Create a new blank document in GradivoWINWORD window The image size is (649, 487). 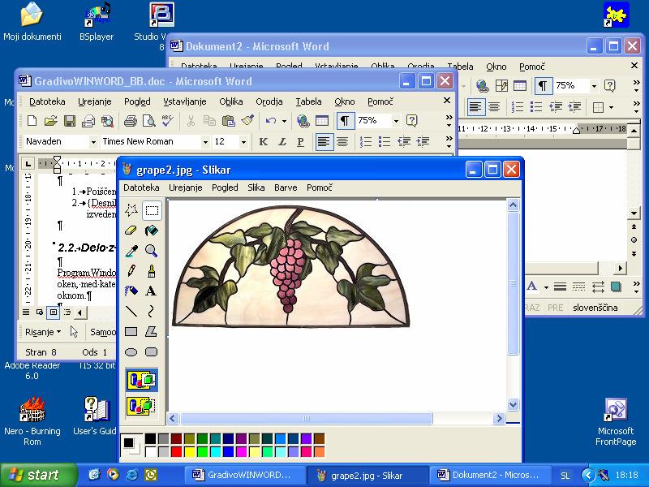pyautogui.click(x=32, y=120)
